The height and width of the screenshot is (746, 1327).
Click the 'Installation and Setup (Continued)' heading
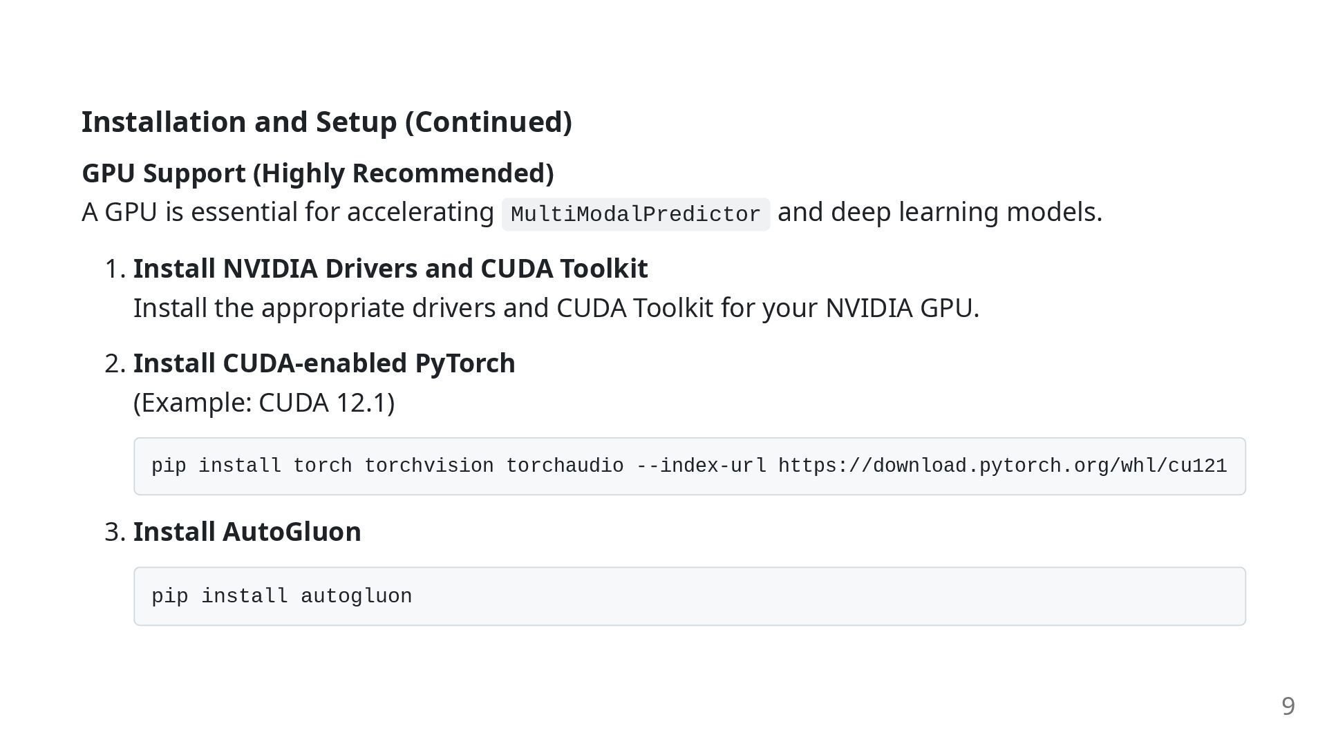tap(327, 122)
